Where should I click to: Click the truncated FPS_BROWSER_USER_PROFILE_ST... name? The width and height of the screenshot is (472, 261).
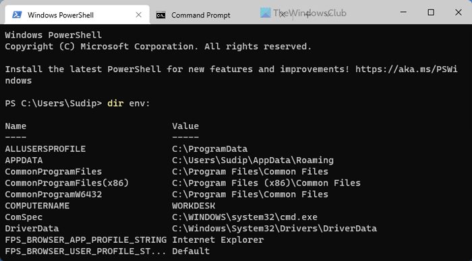click(x=86, y=251)
